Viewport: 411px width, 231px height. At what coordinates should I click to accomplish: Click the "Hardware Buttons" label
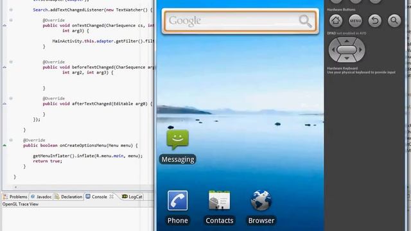[341, 10]
